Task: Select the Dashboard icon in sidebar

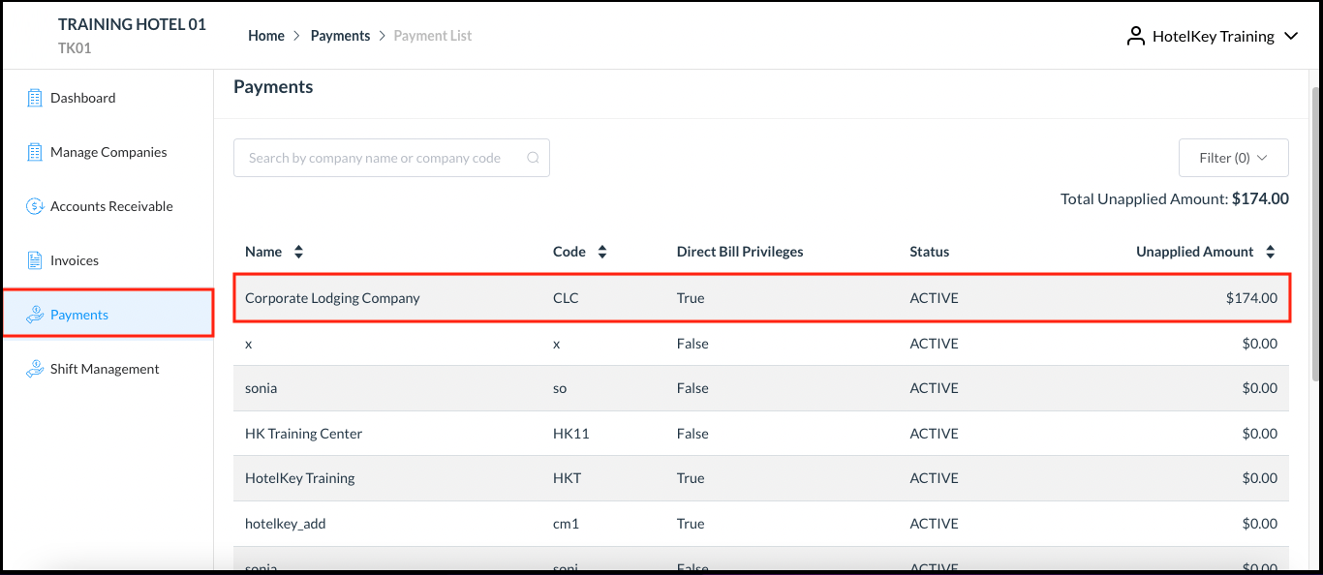Action: coord(36,97)
